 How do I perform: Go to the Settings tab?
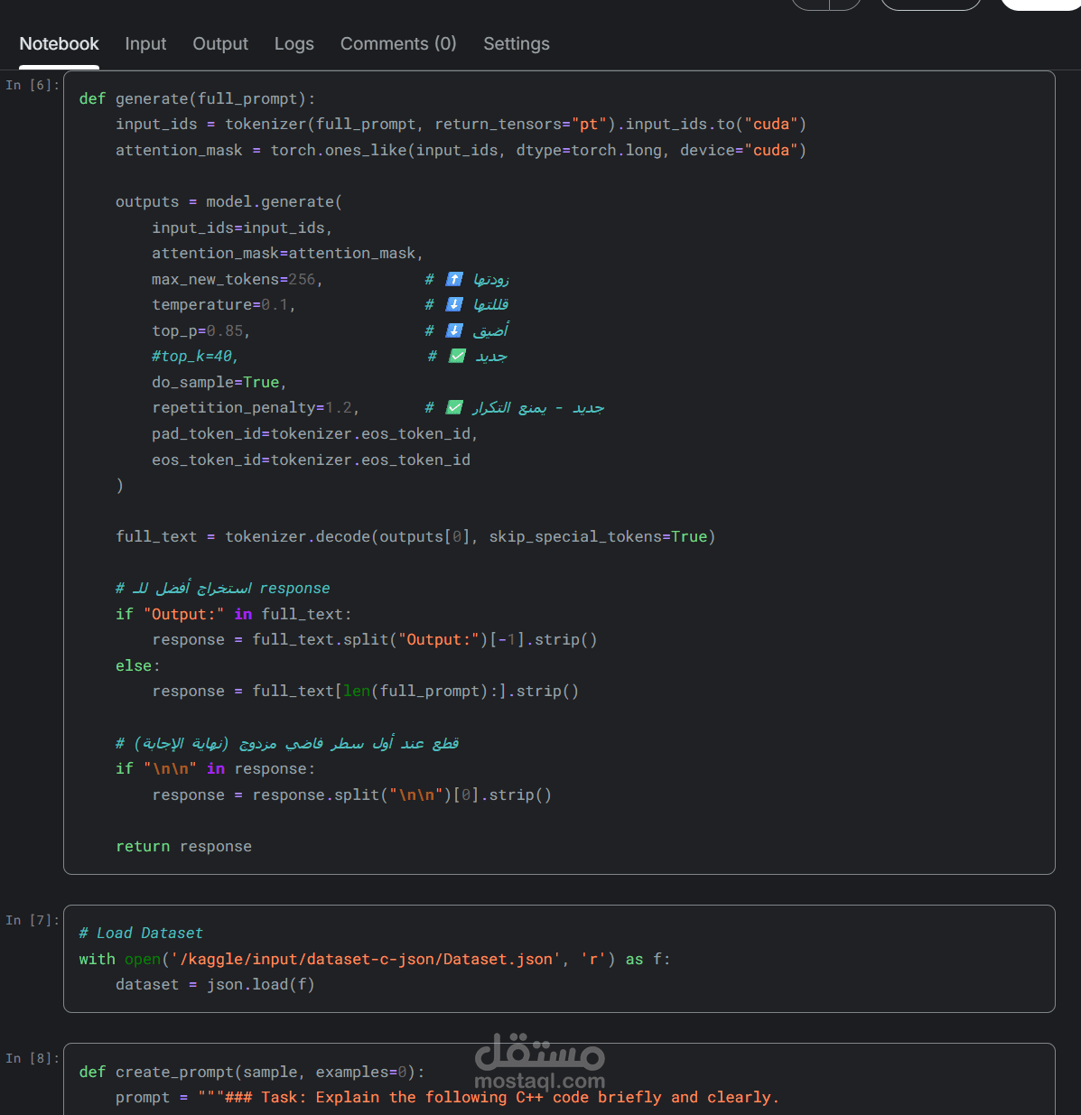(516, 43)
